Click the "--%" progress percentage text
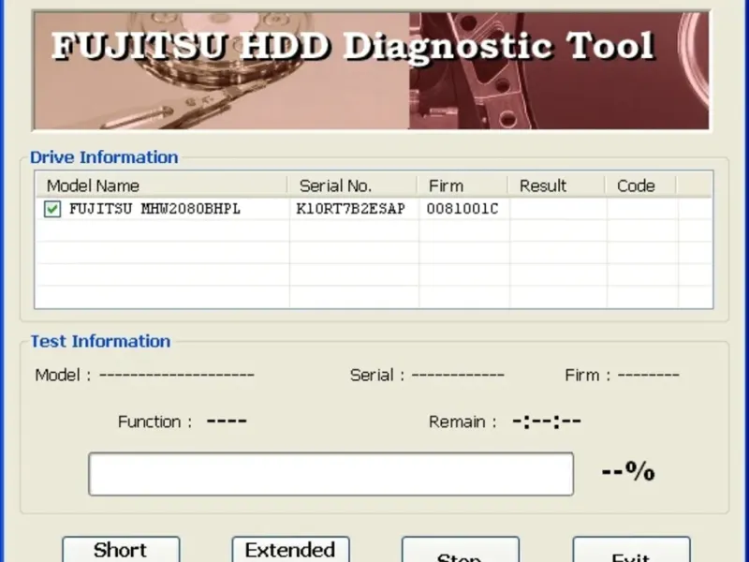This screenshot has height=562, width=749. coord(628,471)
